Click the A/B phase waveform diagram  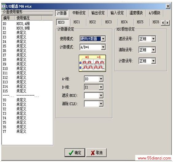coord(92,63)
